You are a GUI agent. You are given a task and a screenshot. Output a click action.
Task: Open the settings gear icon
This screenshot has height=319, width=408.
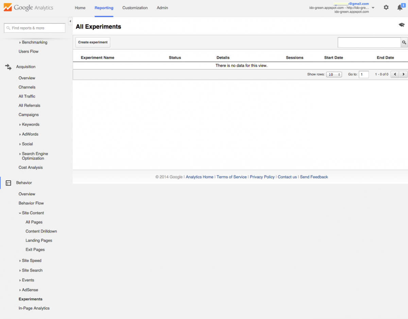click(x=386, y=7)
